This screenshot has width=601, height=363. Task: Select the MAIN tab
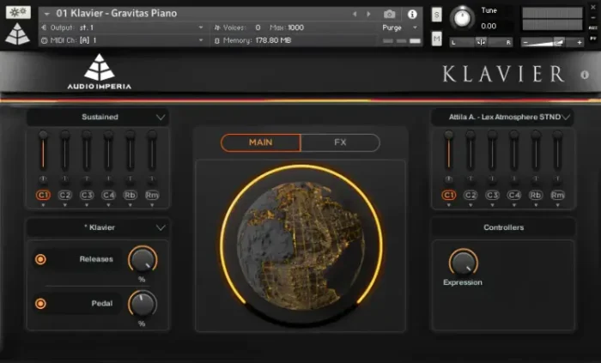[261, 142]
